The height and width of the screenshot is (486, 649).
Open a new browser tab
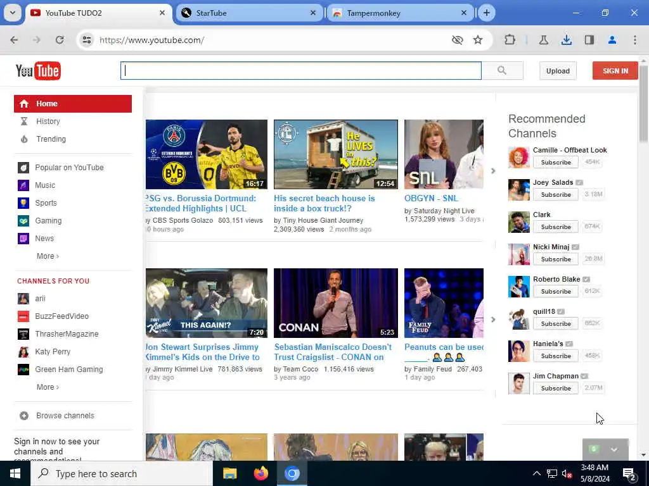pyautogui.click(x=486, y=13)
